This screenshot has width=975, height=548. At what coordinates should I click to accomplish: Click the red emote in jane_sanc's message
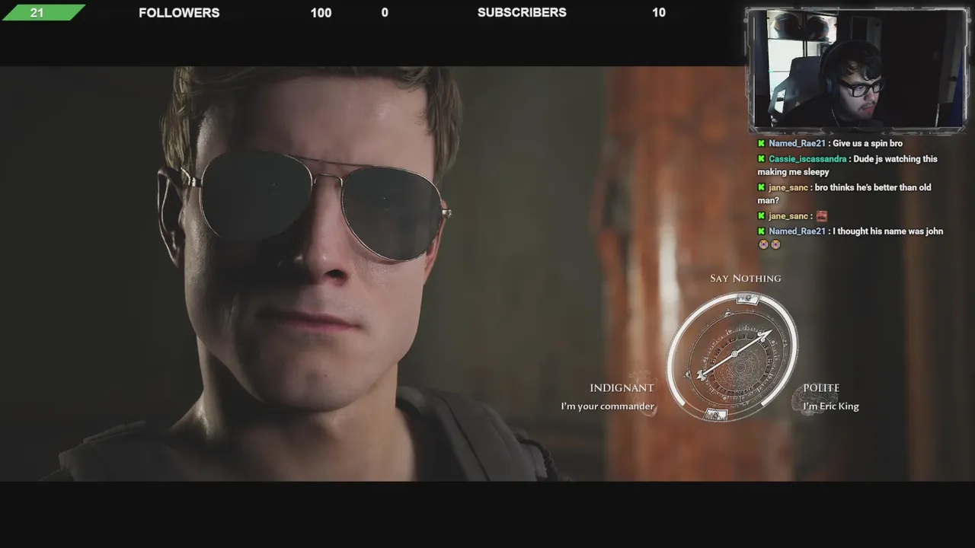pyautogui.click(x=821, y=216)
